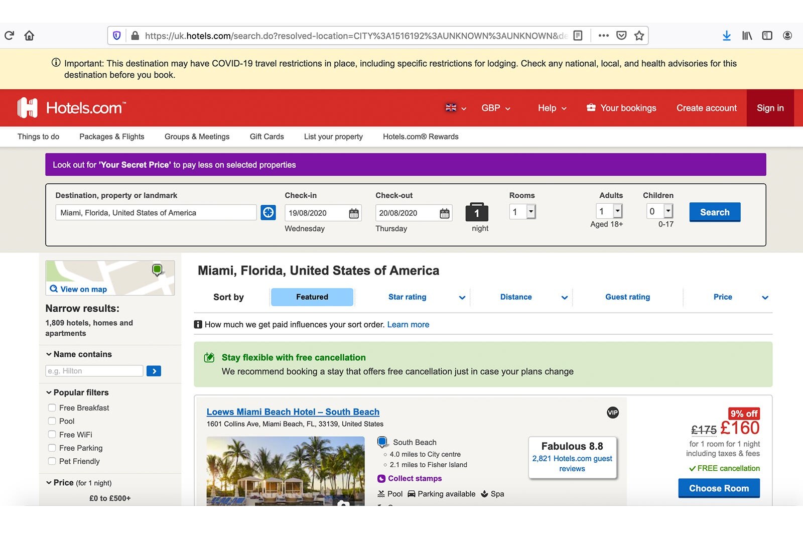Open the browser library icon
The image size is (803, 535).
(x=747, y=36)
